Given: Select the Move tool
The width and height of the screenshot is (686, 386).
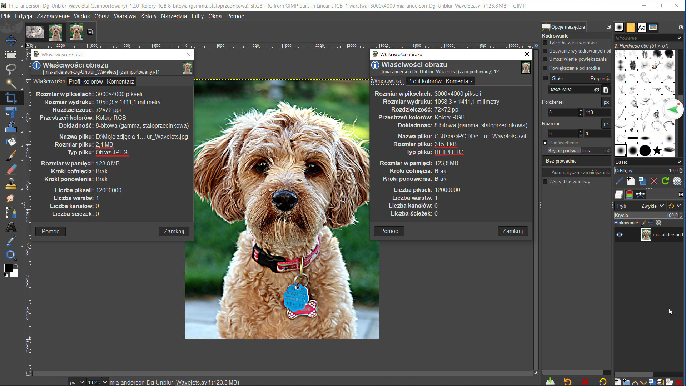Looking at the screenshot, I should click(x=11, y=40).
